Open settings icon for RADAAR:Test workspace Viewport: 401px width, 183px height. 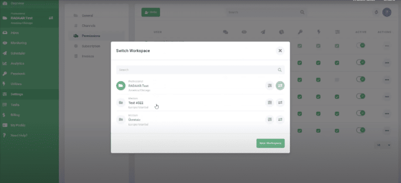click(270, 86)
